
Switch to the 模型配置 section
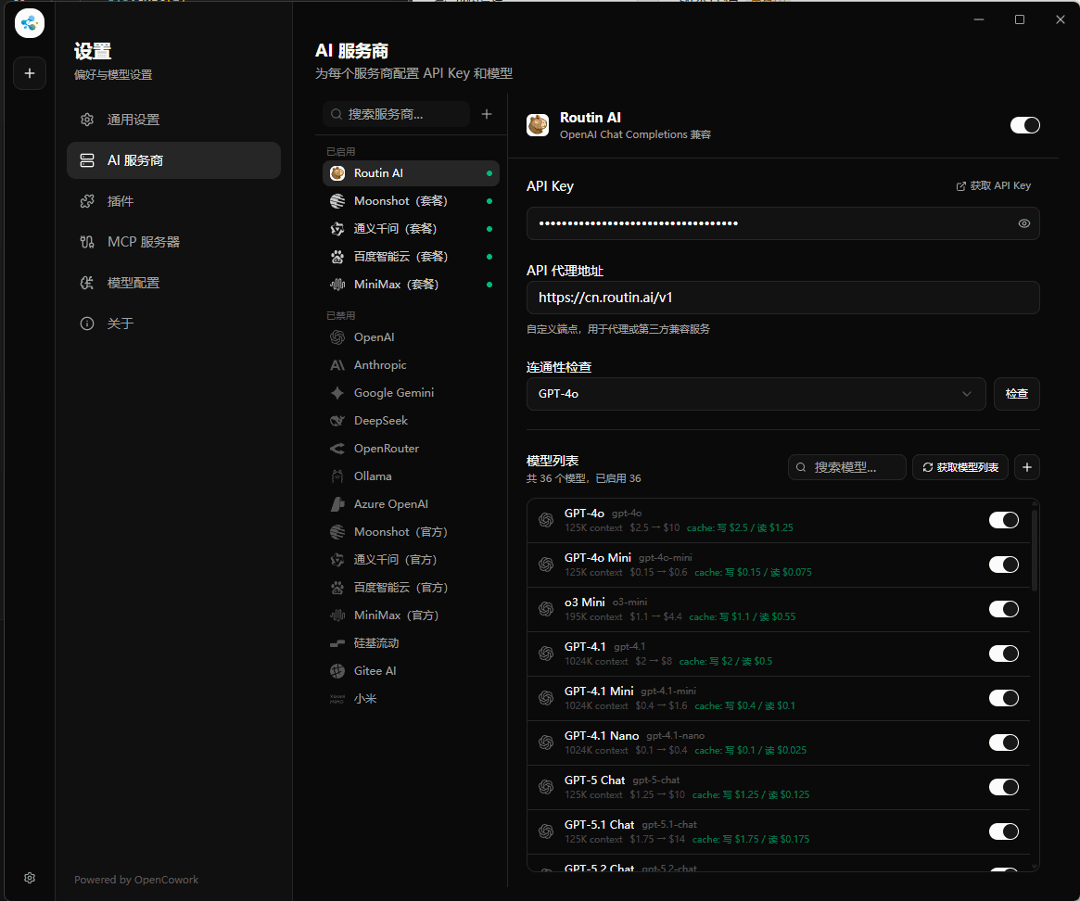pyautogui.click(x=133, y=283)
